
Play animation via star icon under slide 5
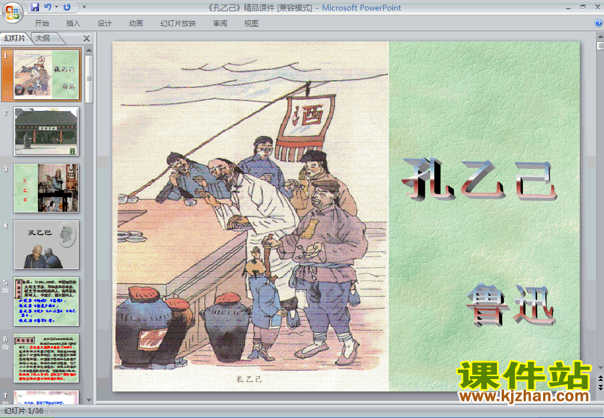(x=5, y=290)
